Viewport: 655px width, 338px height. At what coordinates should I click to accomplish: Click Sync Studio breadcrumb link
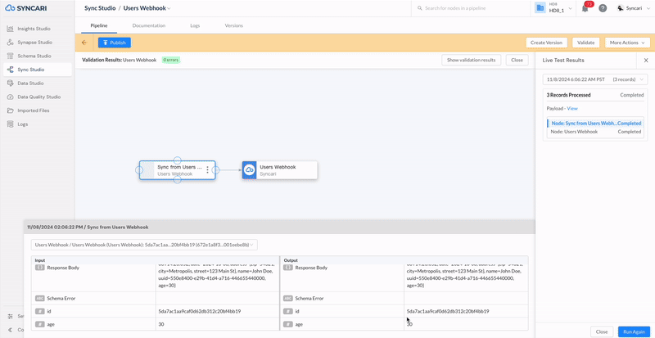click(x=100, y=8)
